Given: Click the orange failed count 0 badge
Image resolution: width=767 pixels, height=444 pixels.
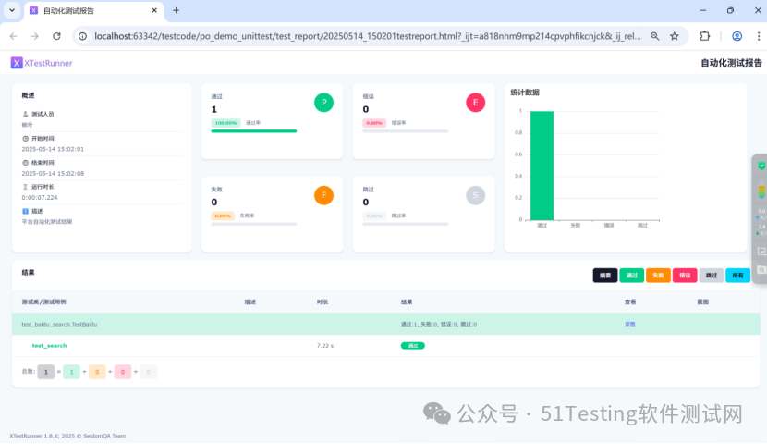Looking at the screenshot, I should coord(97,372).
